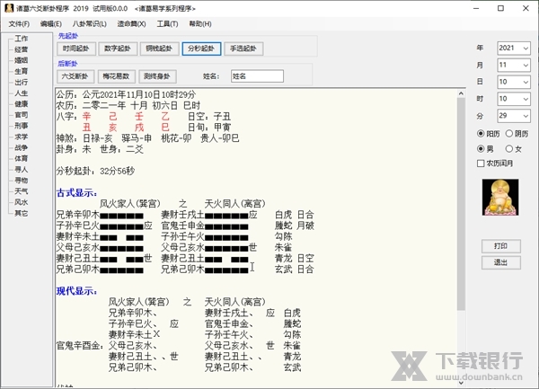
Task: Select 人生 in the category tree
Action: coord(21,93)
